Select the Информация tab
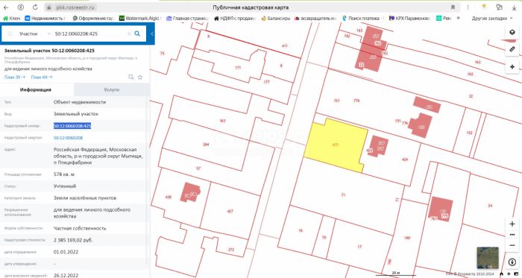The image size is (522, 278). point(35,89)
